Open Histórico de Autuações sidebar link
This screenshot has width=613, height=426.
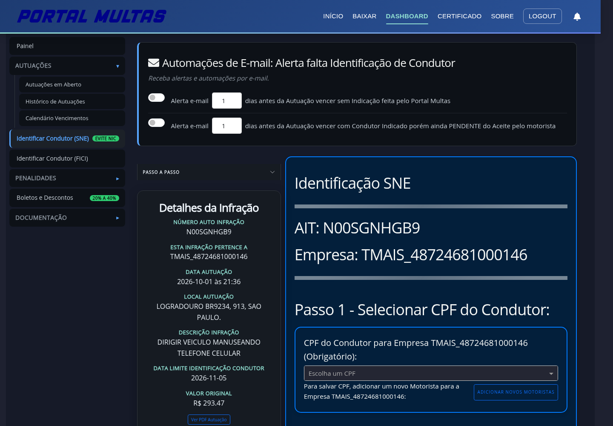click(72, 101)
